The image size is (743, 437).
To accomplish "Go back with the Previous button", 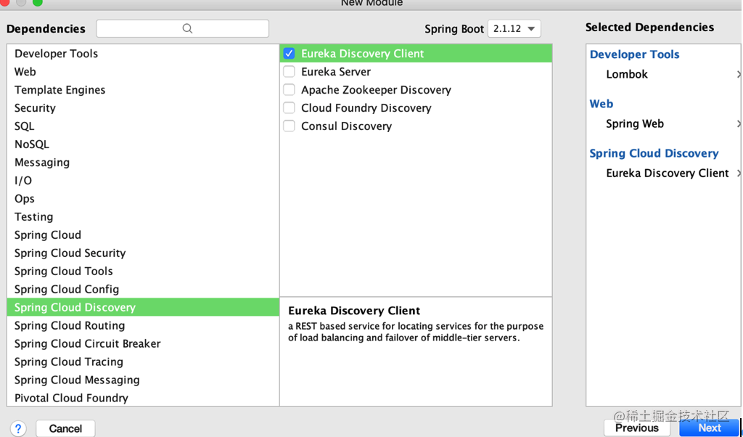I will click(637, 428).
